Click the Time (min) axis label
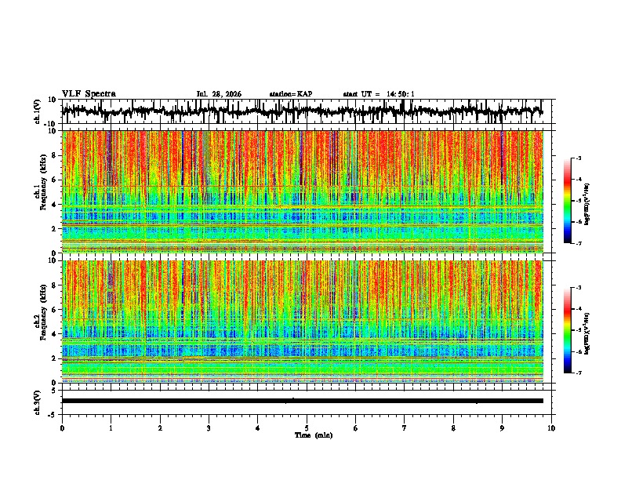The width and height of the screenshot is (621, 480). click(x=314, y=435)
